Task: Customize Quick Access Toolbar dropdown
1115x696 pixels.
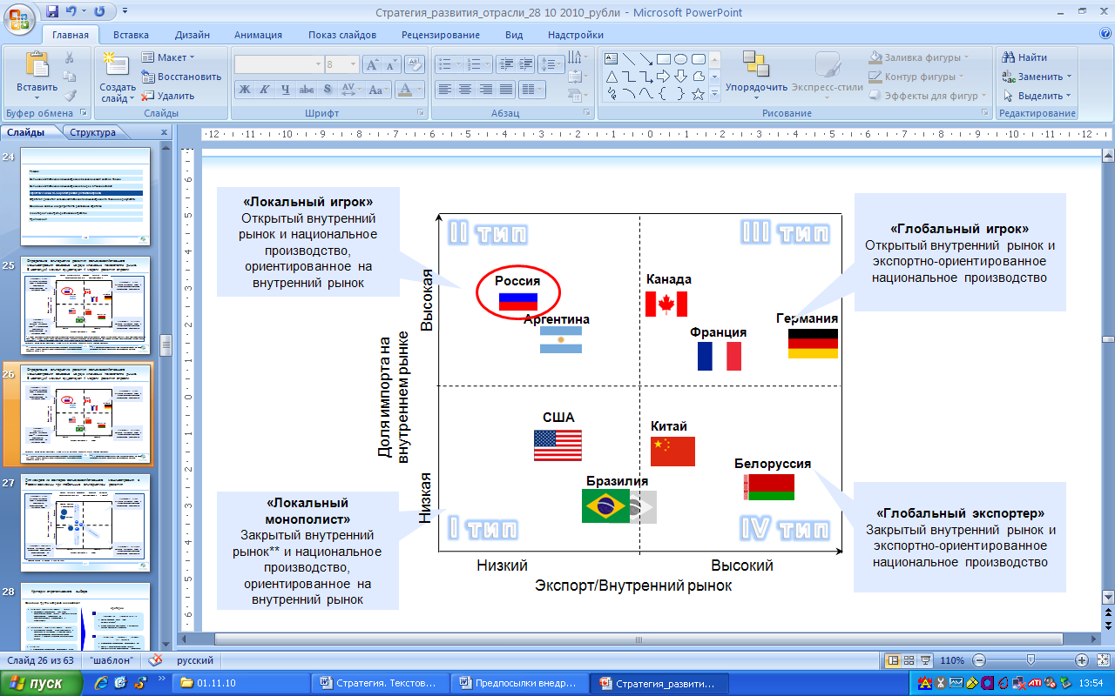Action: [125, 11]
